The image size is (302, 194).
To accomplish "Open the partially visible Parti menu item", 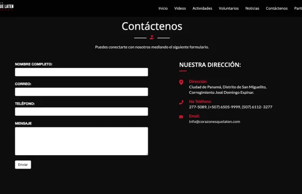I will 298,8.
